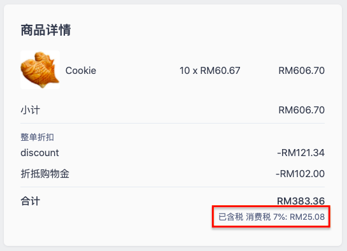Viewport: 347px width, 251px height.
Task: Click the Cookie product name
Action: click(x=81, y=71)
